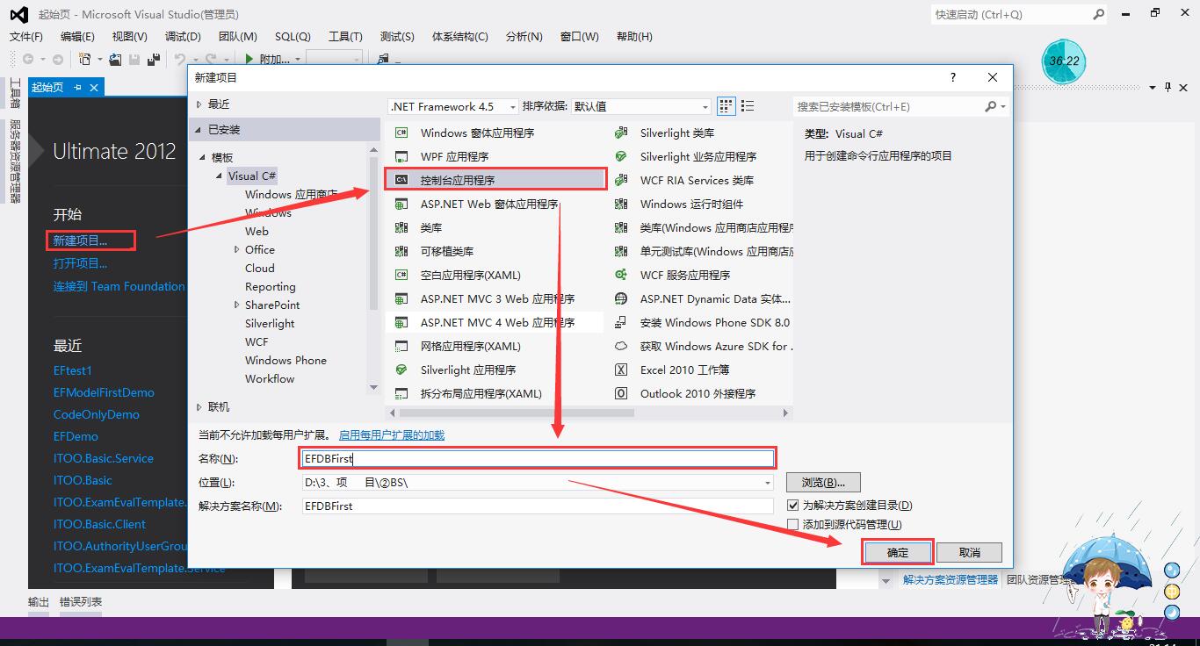
Task: Expand the SharePoint tree node
Action: (236, 305)
